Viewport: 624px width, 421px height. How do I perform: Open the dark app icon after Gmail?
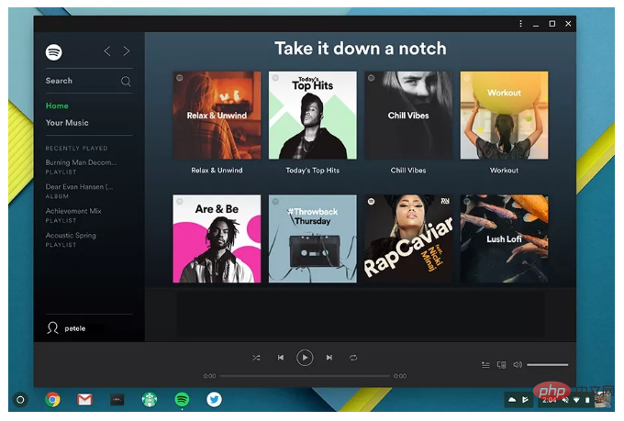pos(117,400)
